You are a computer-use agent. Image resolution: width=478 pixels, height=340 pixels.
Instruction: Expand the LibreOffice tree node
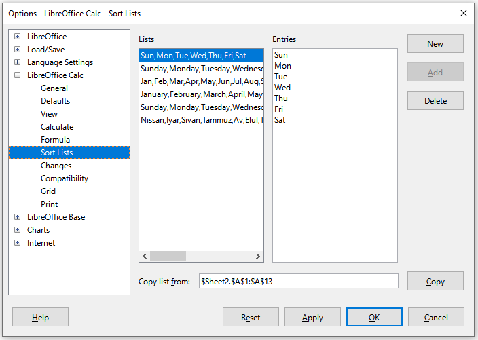pyautogui.click(x=18, y=37)
